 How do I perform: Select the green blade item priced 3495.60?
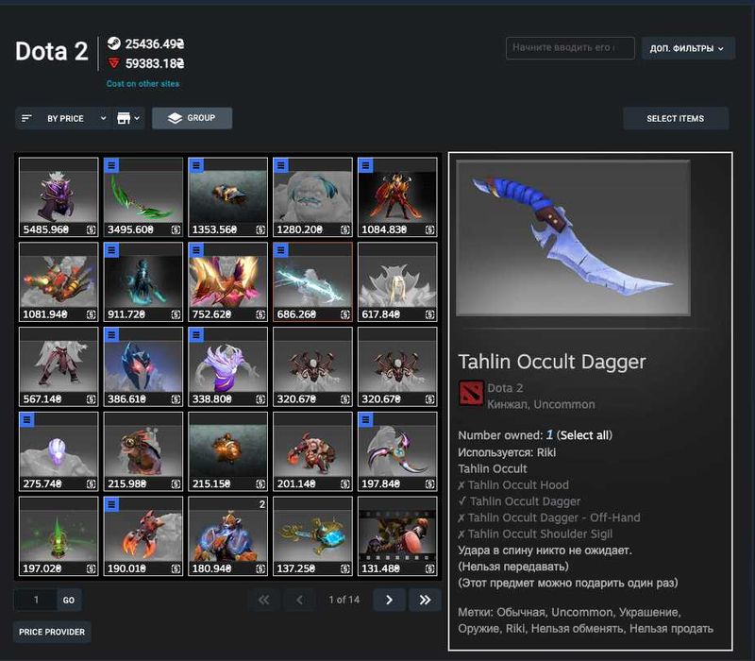tap(143, 196)
